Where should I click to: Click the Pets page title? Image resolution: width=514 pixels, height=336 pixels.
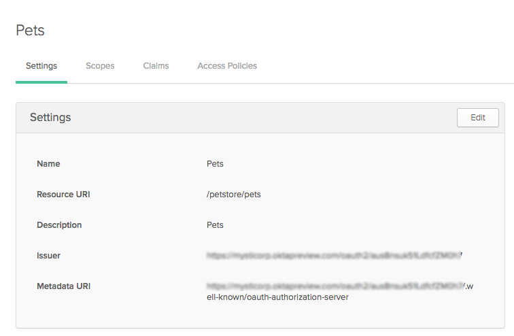tap(30, 30)
